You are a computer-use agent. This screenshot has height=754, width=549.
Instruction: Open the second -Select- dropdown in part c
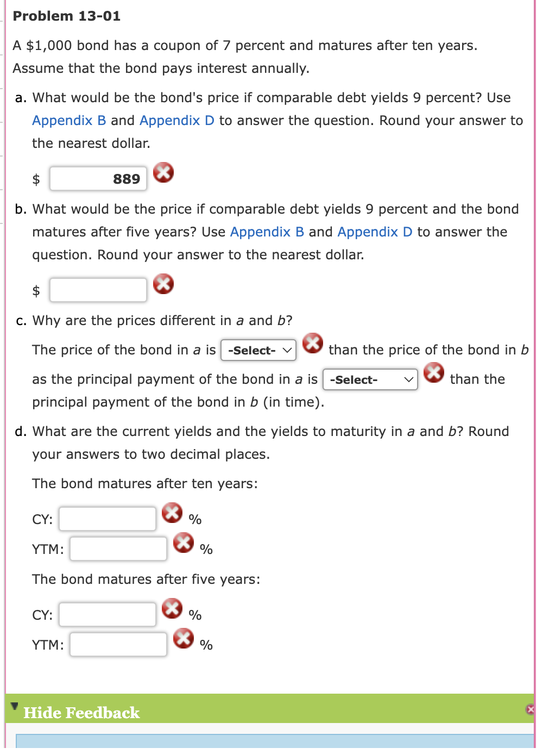tap(370, 380)
